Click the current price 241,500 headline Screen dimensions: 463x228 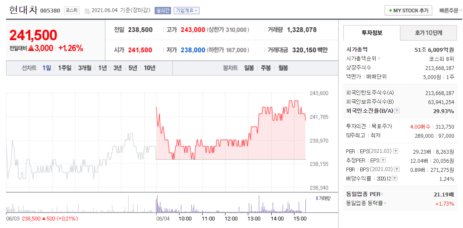33,35
